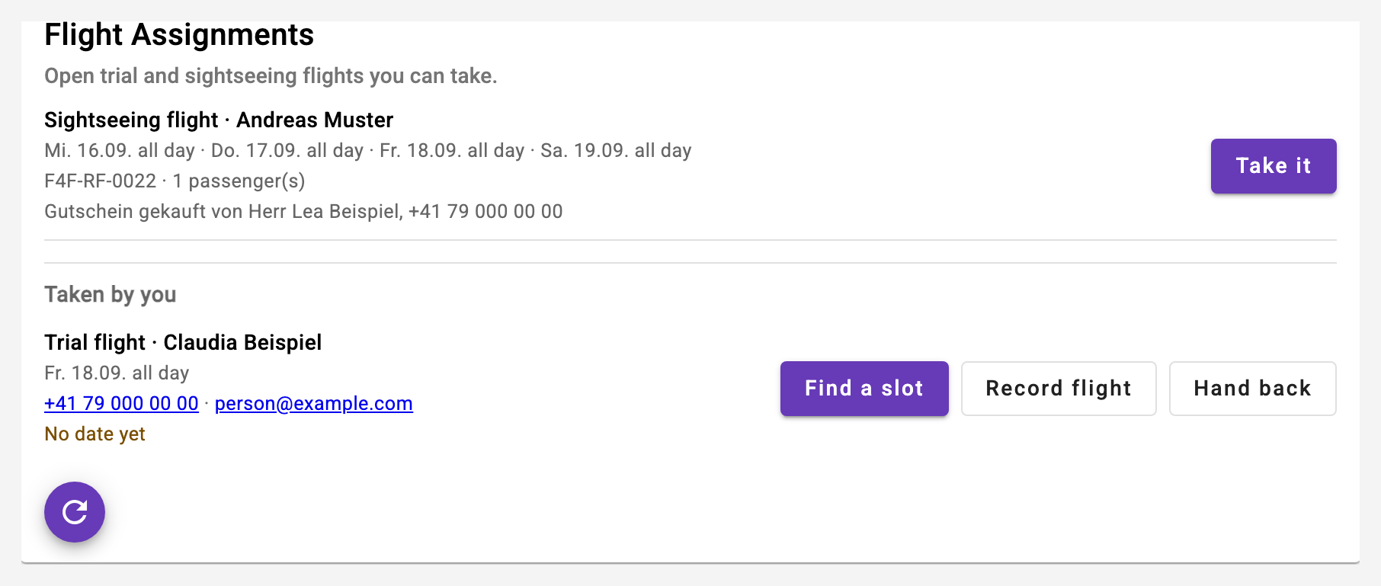
Task: Click the Record flight button
Action: [1059, 389]
